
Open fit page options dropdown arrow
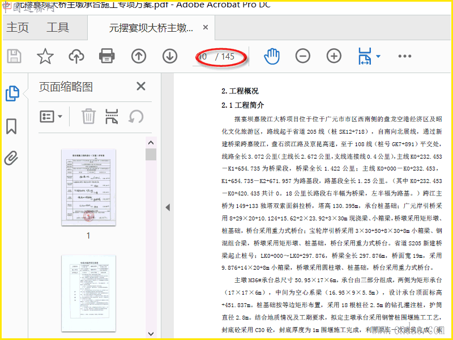click(378, 56)
